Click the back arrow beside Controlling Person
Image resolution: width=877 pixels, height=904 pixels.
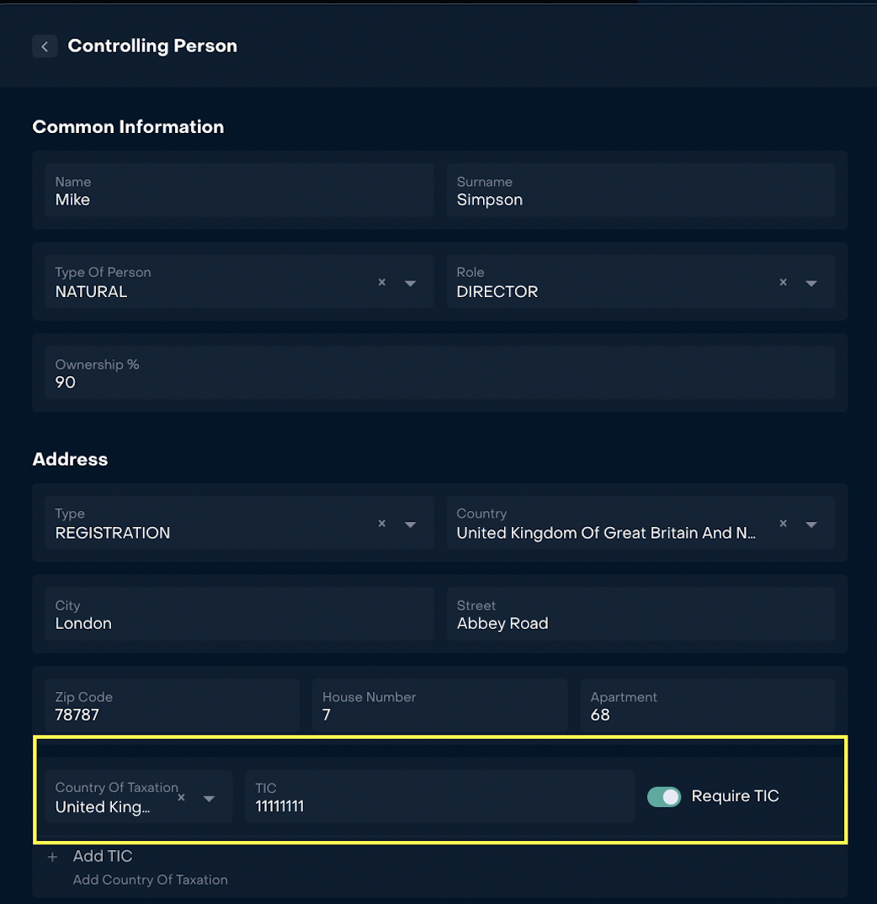coord(45,46)
